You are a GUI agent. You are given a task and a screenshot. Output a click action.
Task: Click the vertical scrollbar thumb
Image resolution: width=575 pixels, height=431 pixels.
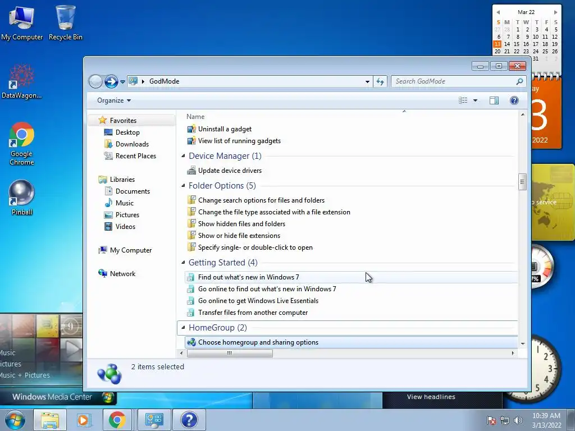(x=522, y=182)
